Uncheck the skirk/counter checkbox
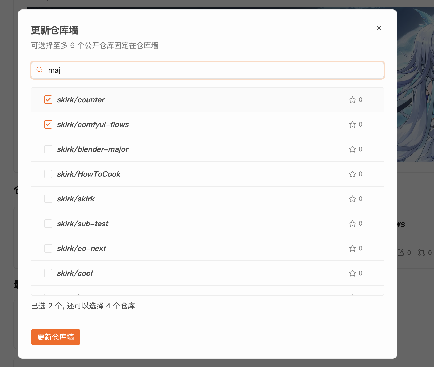The width and height of the screenshot is (434, 367). click(x=48, y=100)
